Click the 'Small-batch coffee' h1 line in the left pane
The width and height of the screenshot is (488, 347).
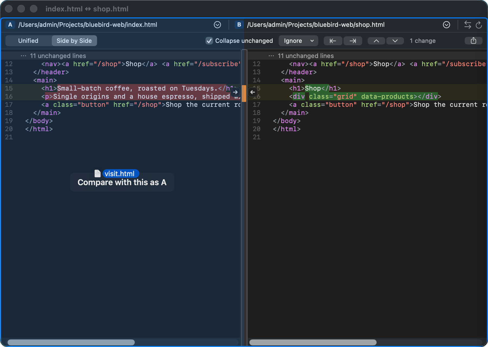pyautogui.click(x=121, y=88)
